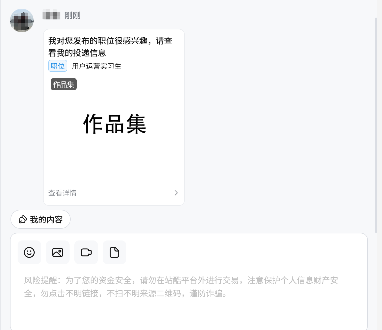The height and width of the screenshot is (330, 382).
Task: Open the 我的内容 button
Action: (40, 219)
